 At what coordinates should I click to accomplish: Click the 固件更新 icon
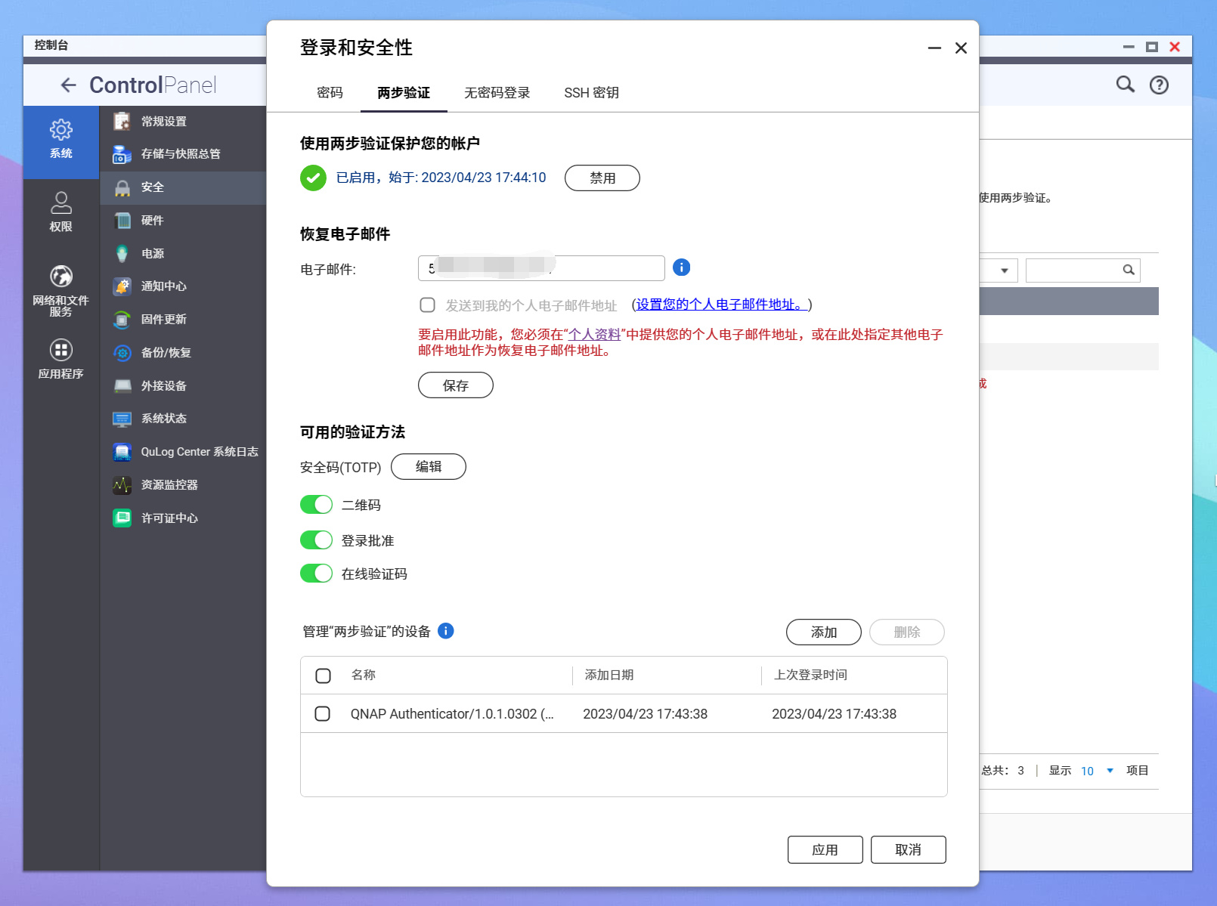click(122, 320)
